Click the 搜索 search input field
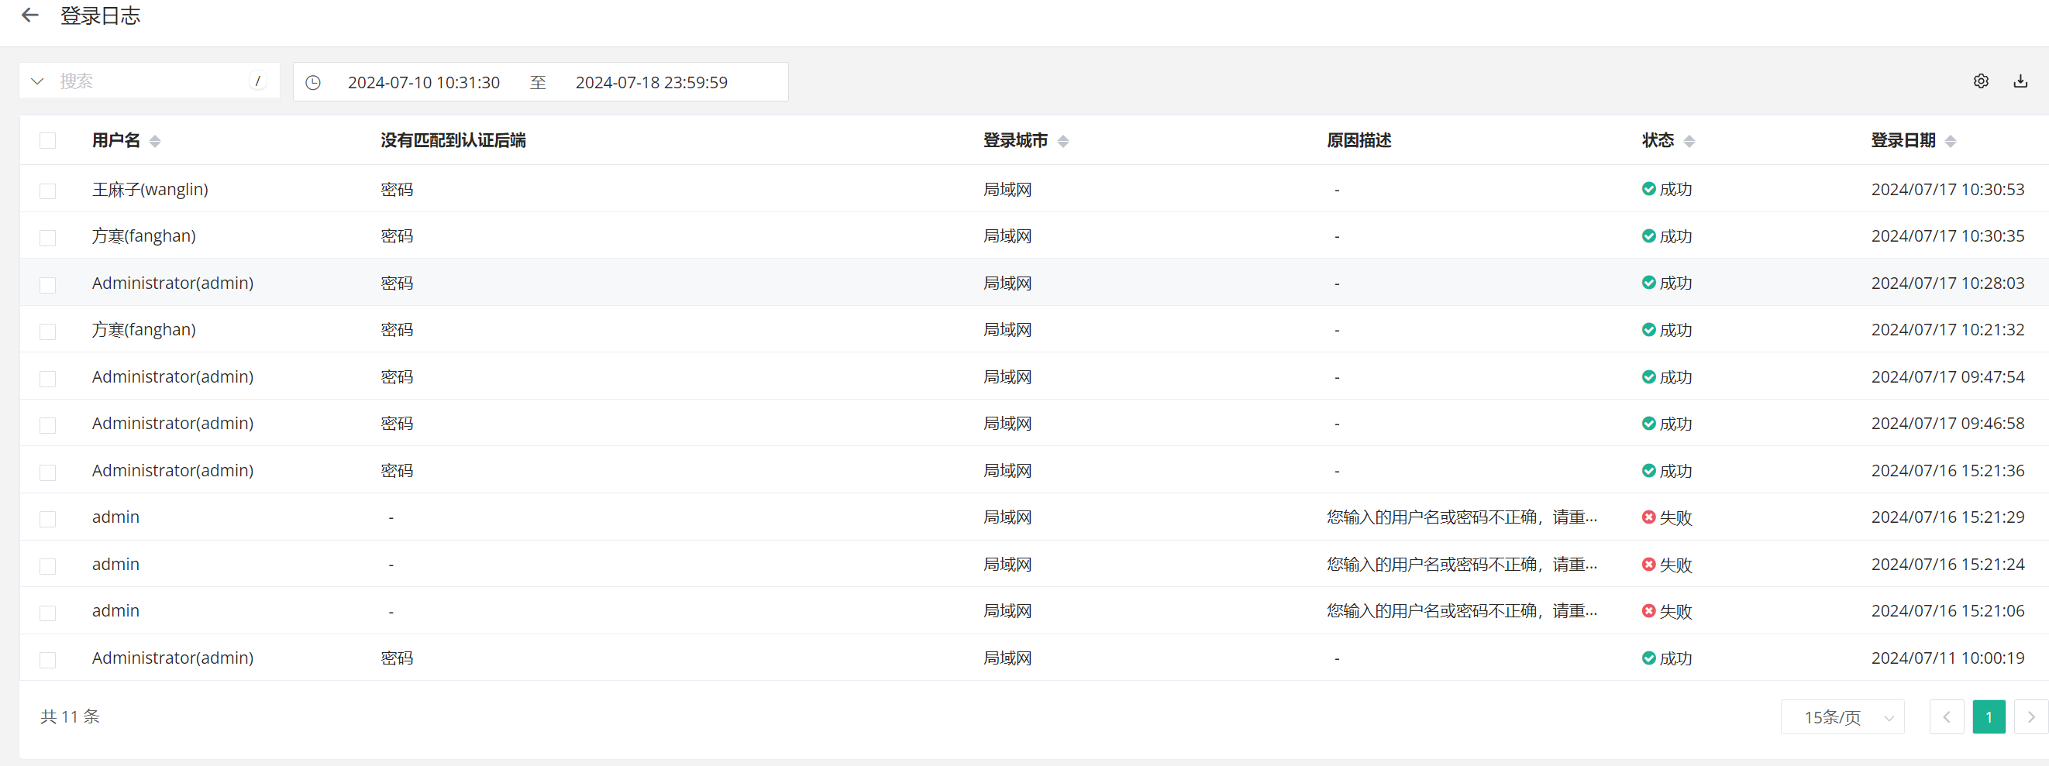The image size is (2049, 766). point(151,81)
